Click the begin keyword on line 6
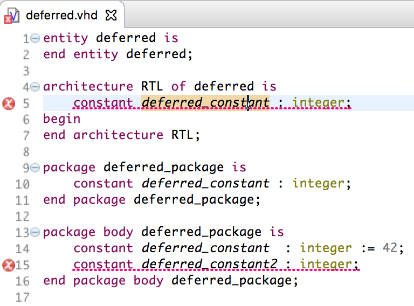This screenshot has width=414, height=306. pos(62,119)
